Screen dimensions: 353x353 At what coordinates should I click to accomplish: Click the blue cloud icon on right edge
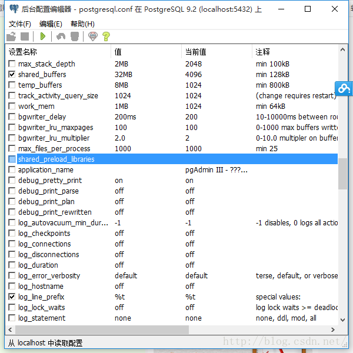pos(344,88)
